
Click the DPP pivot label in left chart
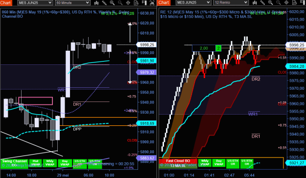point(77,129)
